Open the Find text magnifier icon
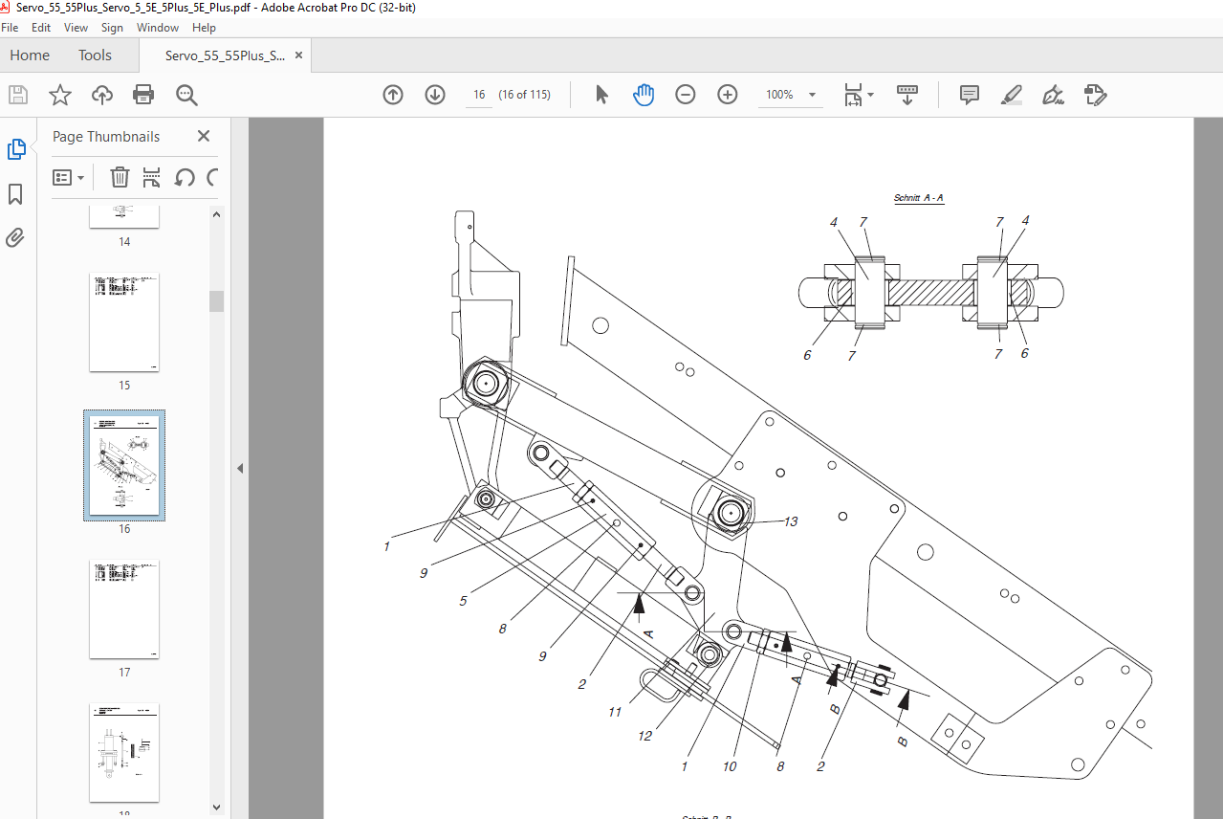This screenshot has width=1223, height=819. click(186, 95)
